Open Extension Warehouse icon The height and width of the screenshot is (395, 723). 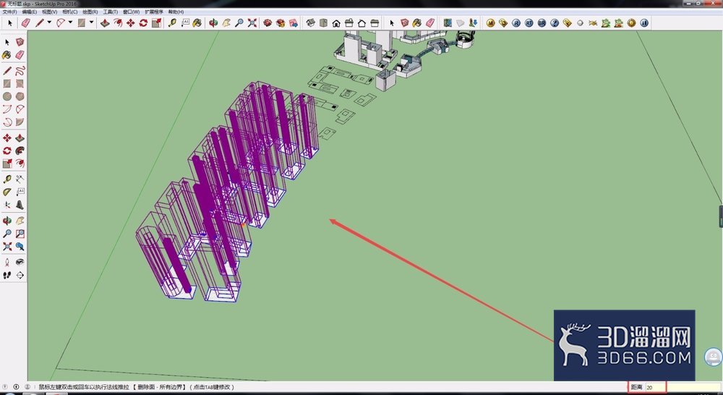click(281, 22)
